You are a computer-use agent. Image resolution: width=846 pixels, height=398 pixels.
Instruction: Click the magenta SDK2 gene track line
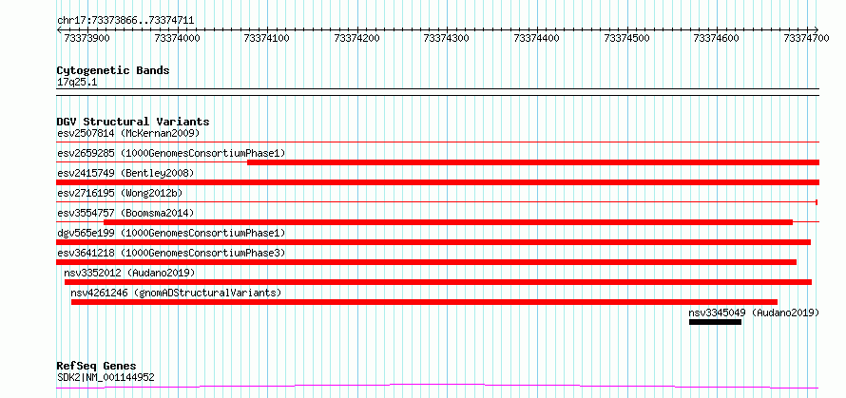[437, 386]
